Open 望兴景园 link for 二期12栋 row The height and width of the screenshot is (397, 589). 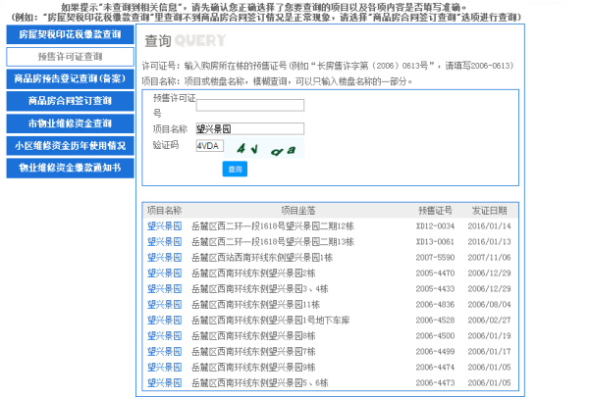tap(164, 225)
